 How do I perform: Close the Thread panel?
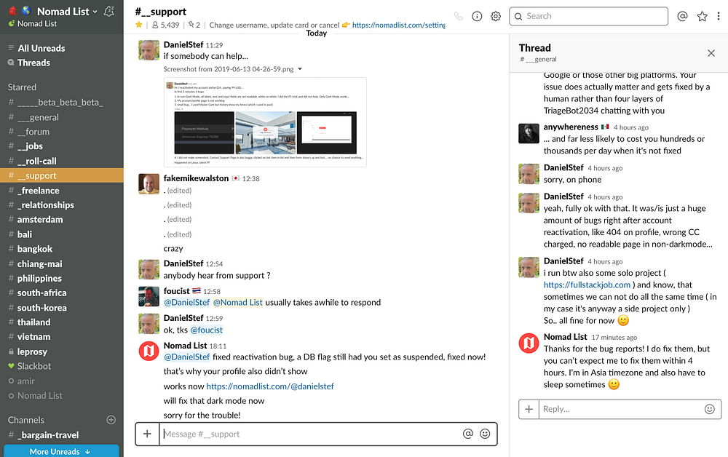pos(711,53)
